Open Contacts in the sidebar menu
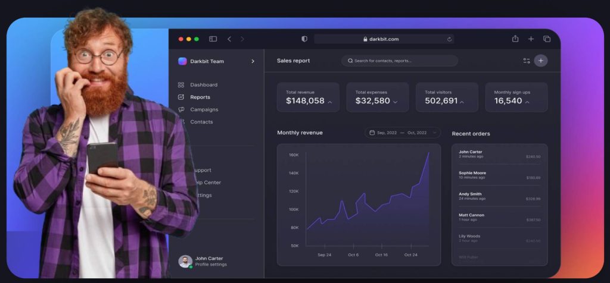Screen dimensions: 610x283 click(x=201, y=122)
